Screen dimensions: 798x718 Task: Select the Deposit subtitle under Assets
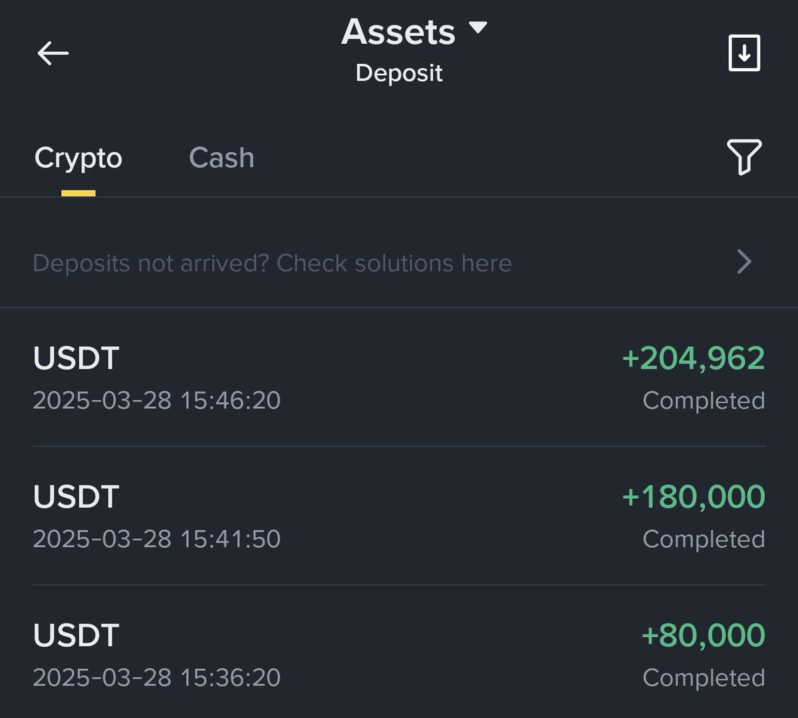coord(399,73)
